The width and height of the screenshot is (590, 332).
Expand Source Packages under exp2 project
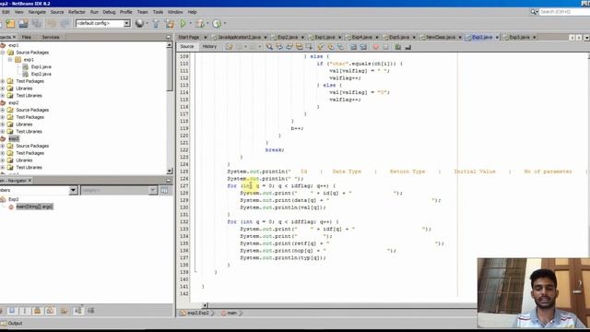tap(3, 110)
